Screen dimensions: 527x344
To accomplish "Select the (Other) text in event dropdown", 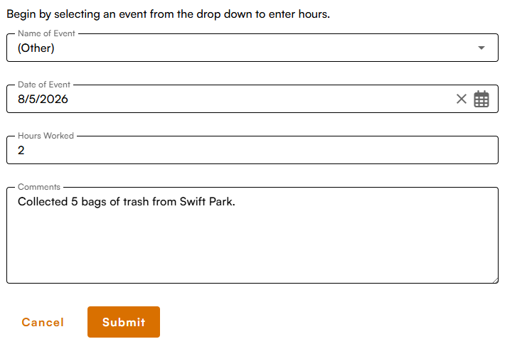I will tap(36, 48).
